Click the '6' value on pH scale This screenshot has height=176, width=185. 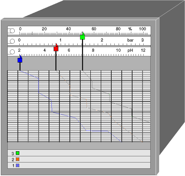69,50
